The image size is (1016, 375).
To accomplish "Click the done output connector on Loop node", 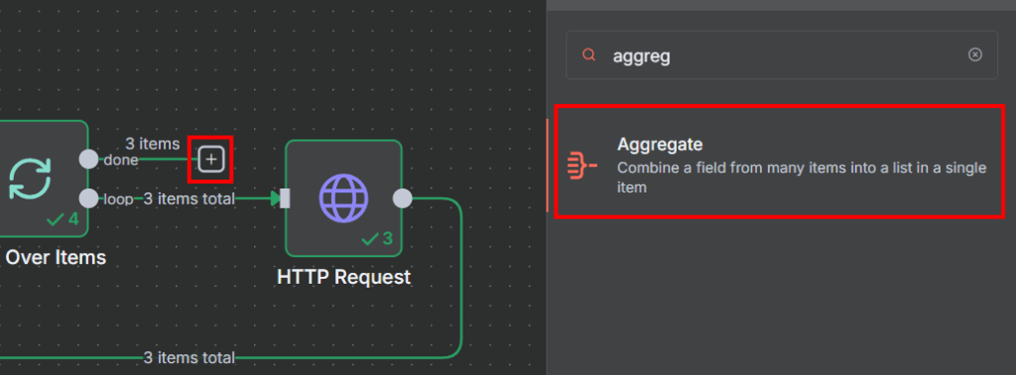I will tap(88, 159).
